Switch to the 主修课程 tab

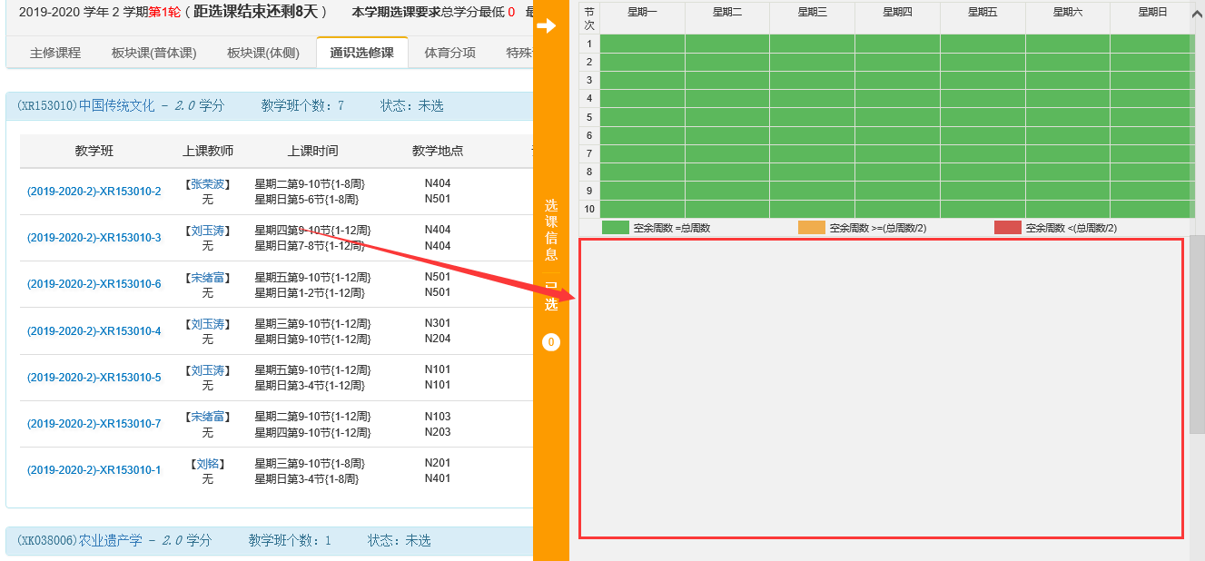point(55,53)
